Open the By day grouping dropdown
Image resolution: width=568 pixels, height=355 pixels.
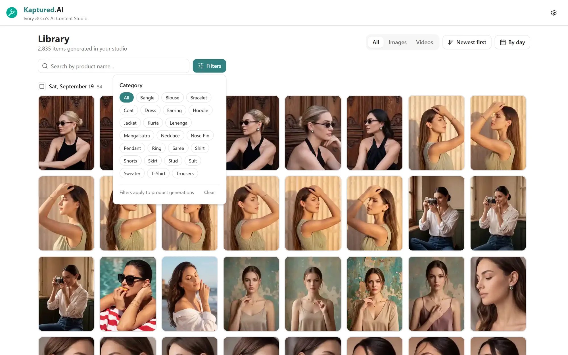pos(512,42)
